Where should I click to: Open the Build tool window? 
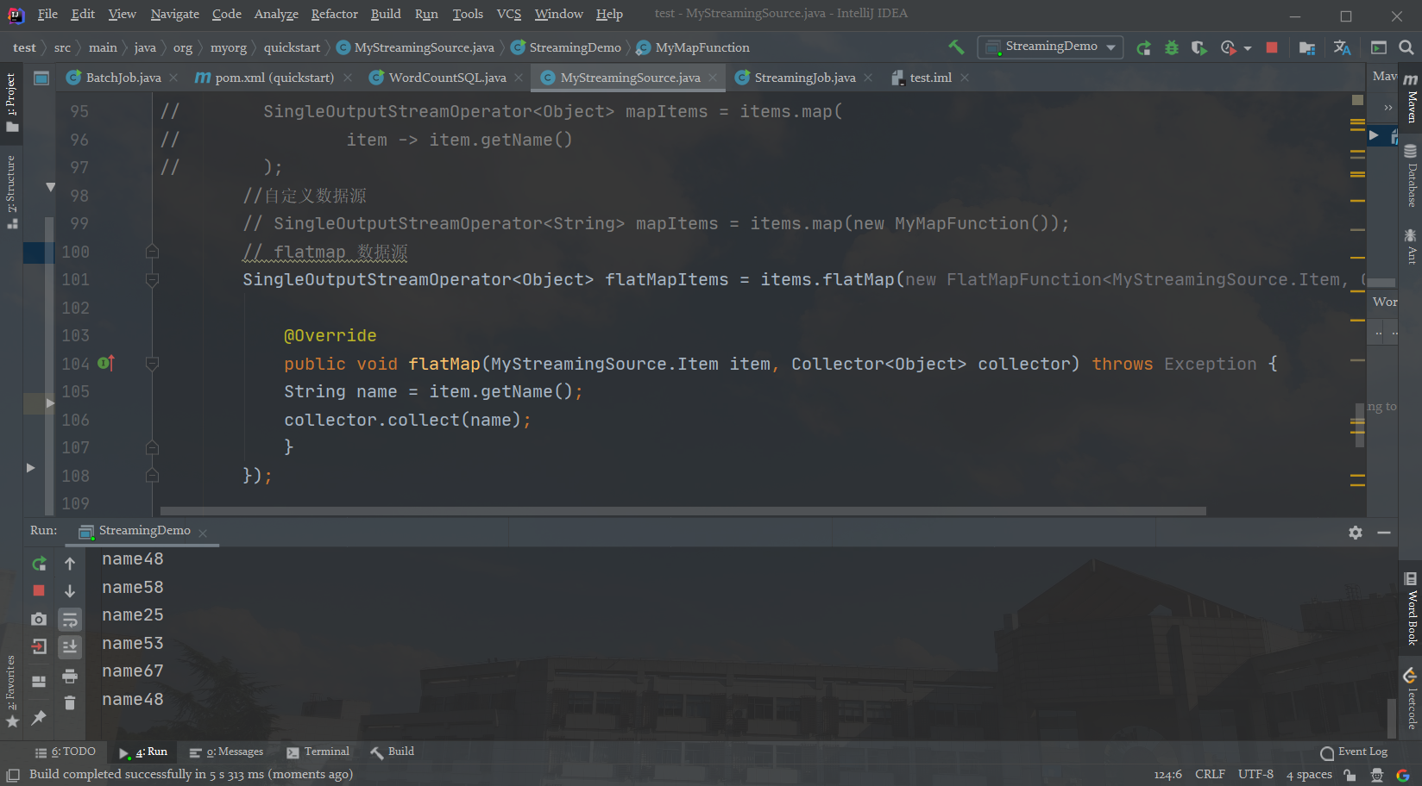(393, 752)
